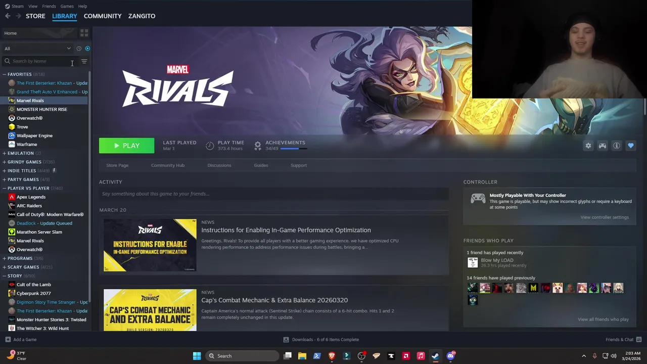647x364 pixels.
Task: Open the Games menu
Action: 67,6
